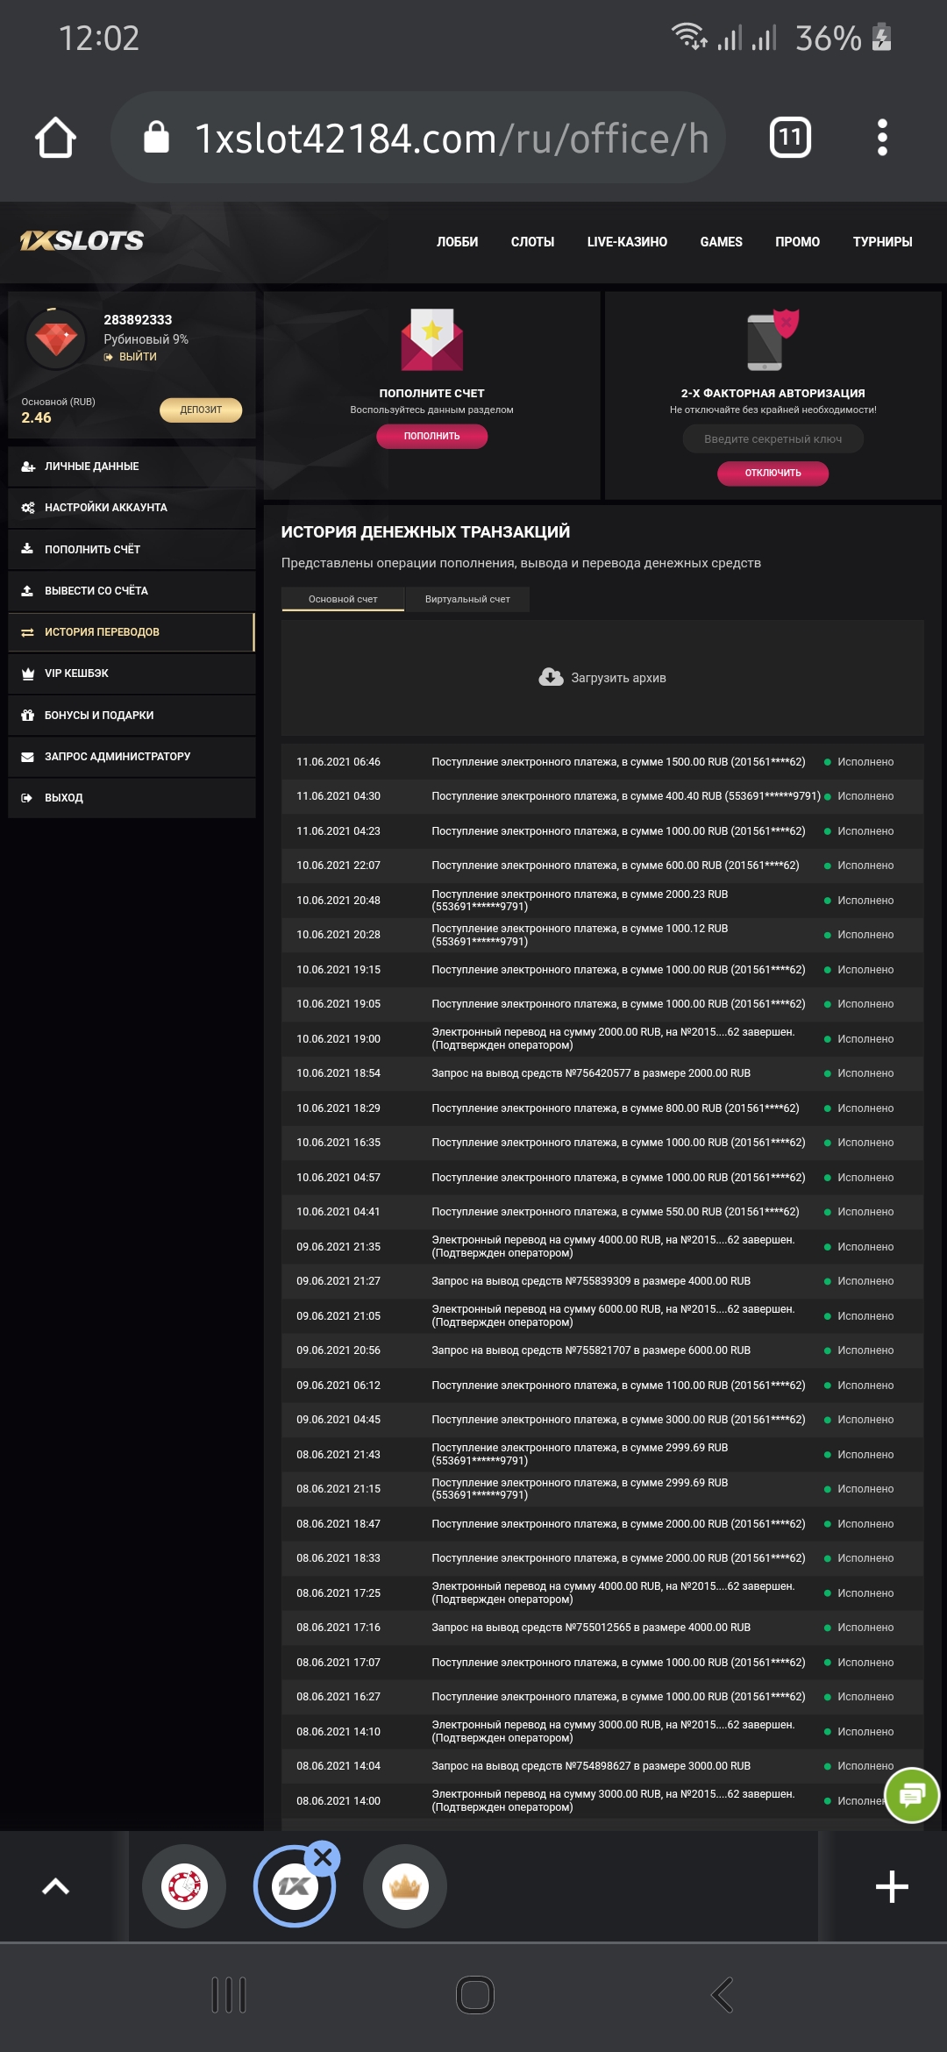947x2052 pixels.
Task: Open СЛОТЫ in the top navigation
Action: tap(532, 242)
